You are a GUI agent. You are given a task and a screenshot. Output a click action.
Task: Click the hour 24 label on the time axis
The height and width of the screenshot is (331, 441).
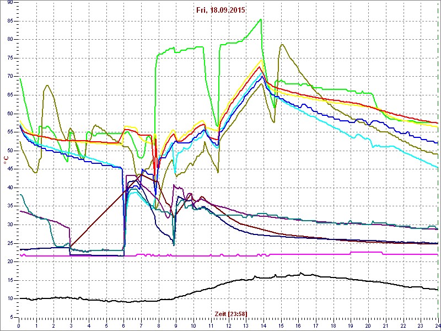pos(438,327)
